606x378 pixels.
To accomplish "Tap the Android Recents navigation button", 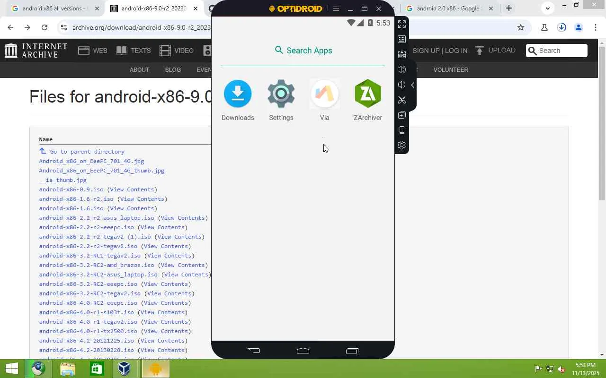I will tap(352, 351).
